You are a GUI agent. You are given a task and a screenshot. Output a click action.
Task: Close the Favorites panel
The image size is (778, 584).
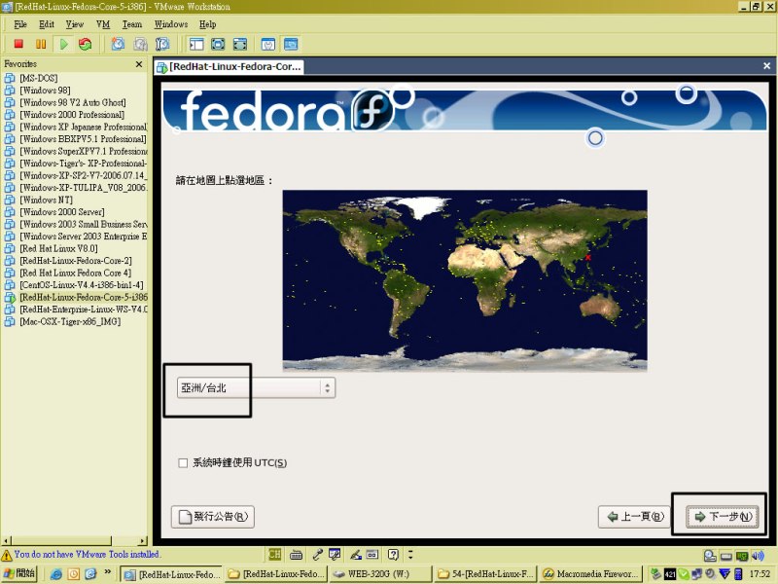click(x=139, y=64)
